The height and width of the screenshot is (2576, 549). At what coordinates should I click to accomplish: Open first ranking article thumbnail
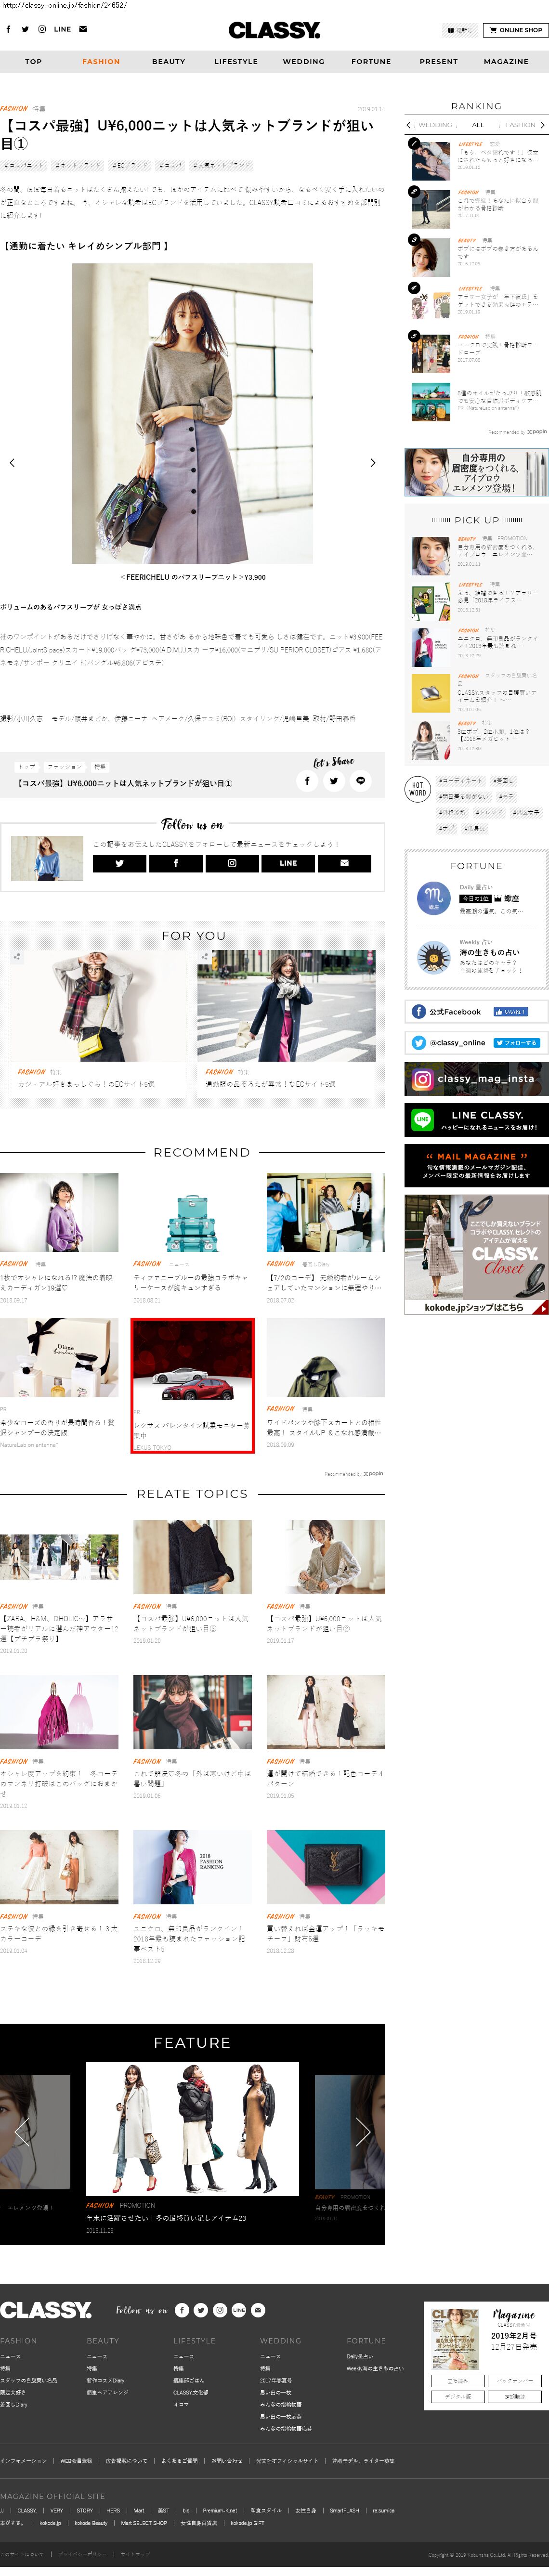(x=430, y=160)
